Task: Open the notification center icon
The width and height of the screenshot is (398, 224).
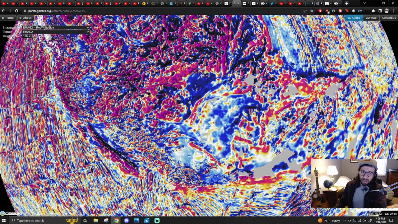Action: [x=391, y=221]
